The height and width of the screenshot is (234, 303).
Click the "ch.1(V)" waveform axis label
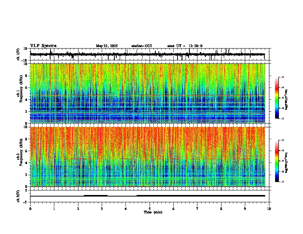click(18, 54)
